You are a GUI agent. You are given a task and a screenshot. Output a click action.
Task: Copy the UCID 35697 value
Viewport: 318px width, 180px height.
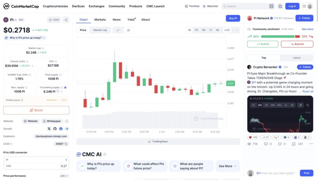point(66,144)
